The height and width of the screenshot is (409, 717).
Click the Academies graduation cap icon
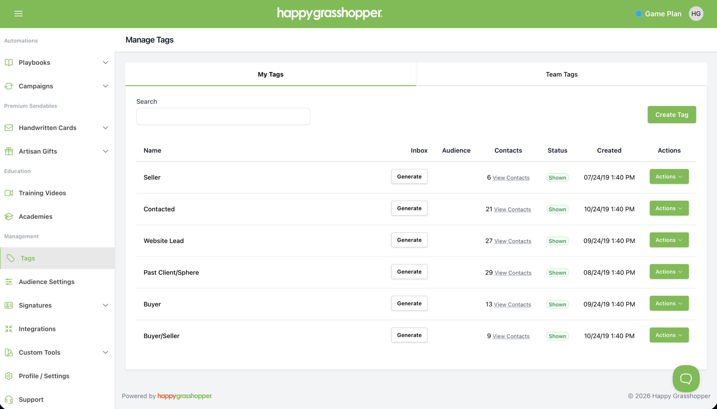(9, 217)
